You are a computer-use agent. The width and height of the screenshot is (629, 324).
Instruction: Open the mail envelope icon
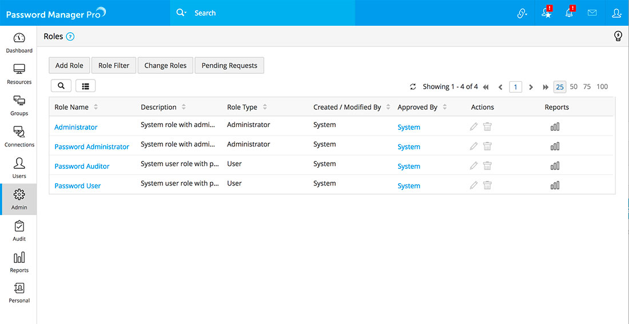592,13
